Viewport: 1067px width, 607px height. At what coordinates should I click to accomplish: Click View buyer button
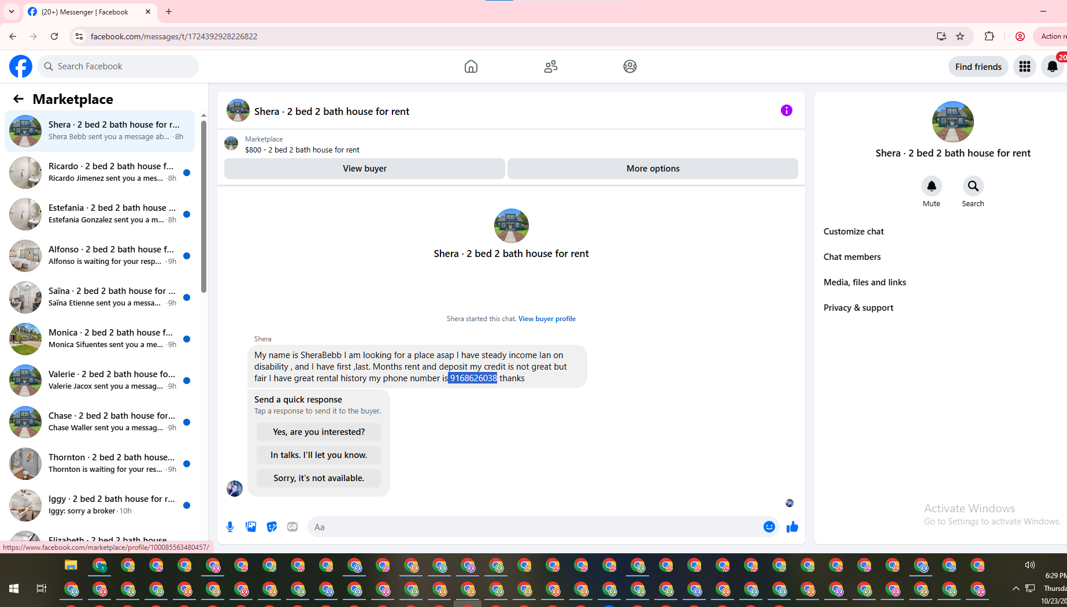click(x=365, y=169)
